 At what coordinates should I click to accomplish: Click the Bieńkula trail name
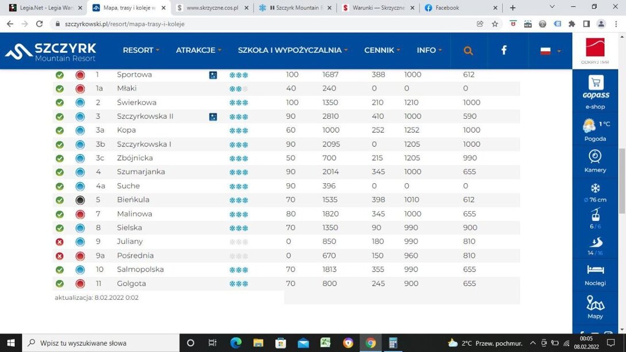coord(133,200)
